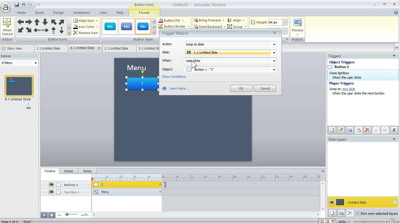
Task: Click the Show Conditions link
Action: click(x=174, y=77)
